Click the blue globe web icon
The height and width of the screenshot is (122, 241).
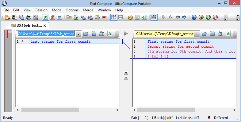[194, 17]
